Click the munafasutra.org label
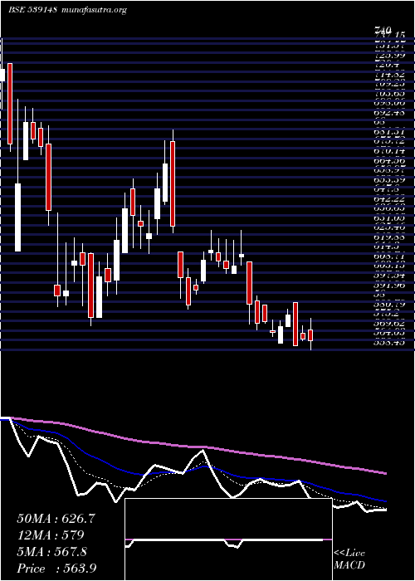Image resolution: width=415 pixels, height=581 pixels. pos(93,10)
